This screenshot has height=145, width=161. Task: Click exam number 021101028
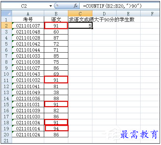tap(28, 38)
